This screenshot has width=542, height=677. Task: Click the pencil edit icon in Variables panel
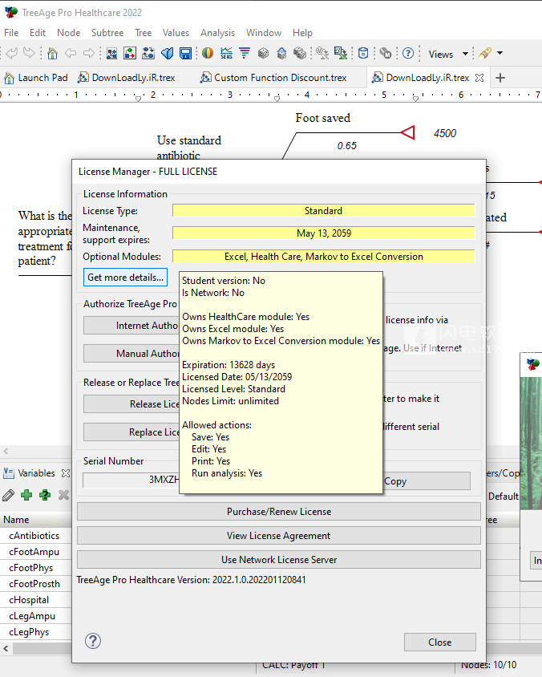click(9, 496)
